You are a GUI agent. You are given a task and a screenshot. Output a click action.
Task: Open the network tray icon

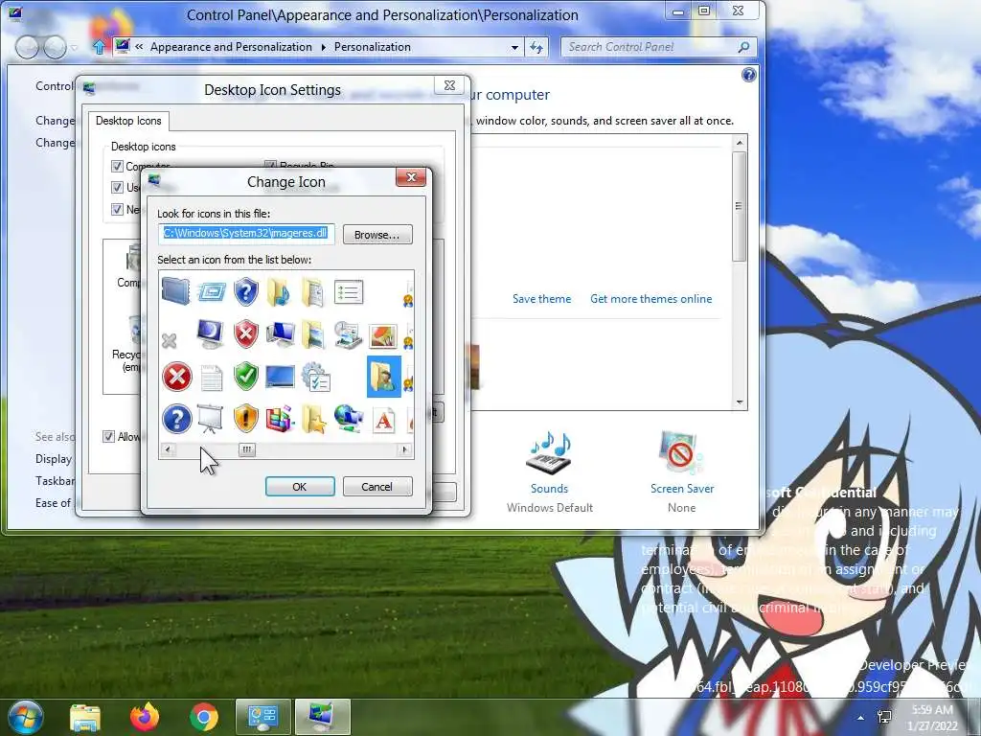884,717
